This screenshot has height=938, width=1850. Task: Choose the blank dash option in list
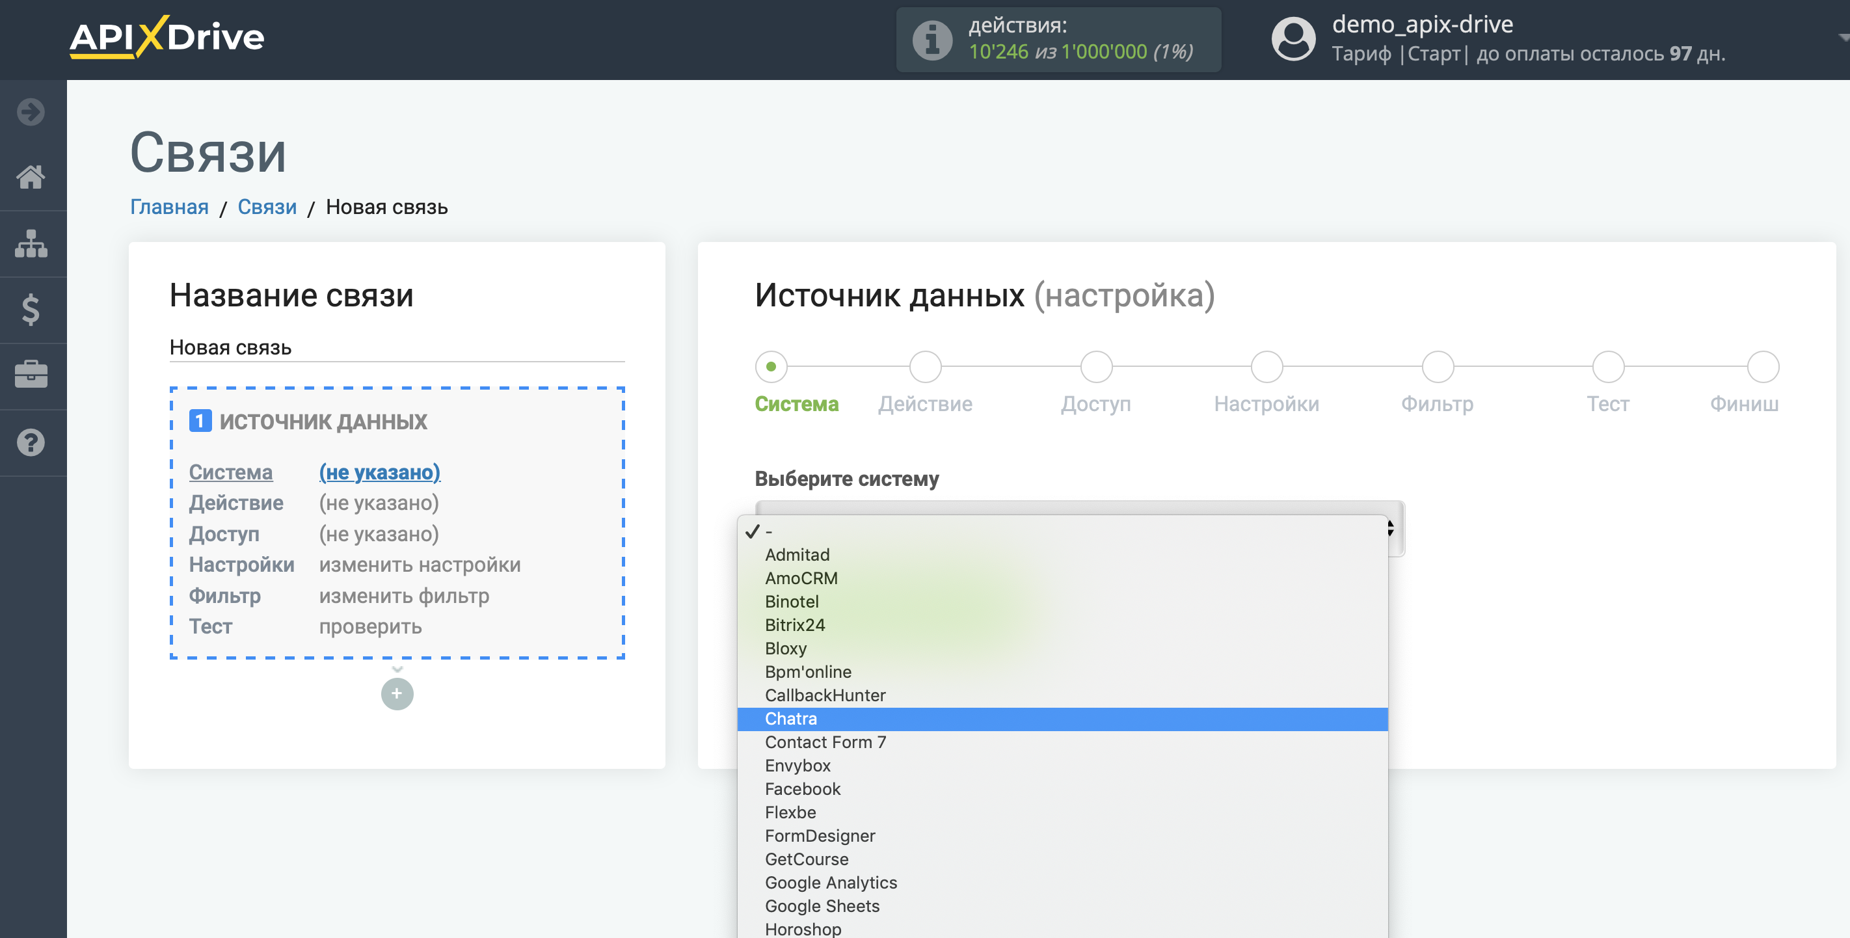(1063, 532)
